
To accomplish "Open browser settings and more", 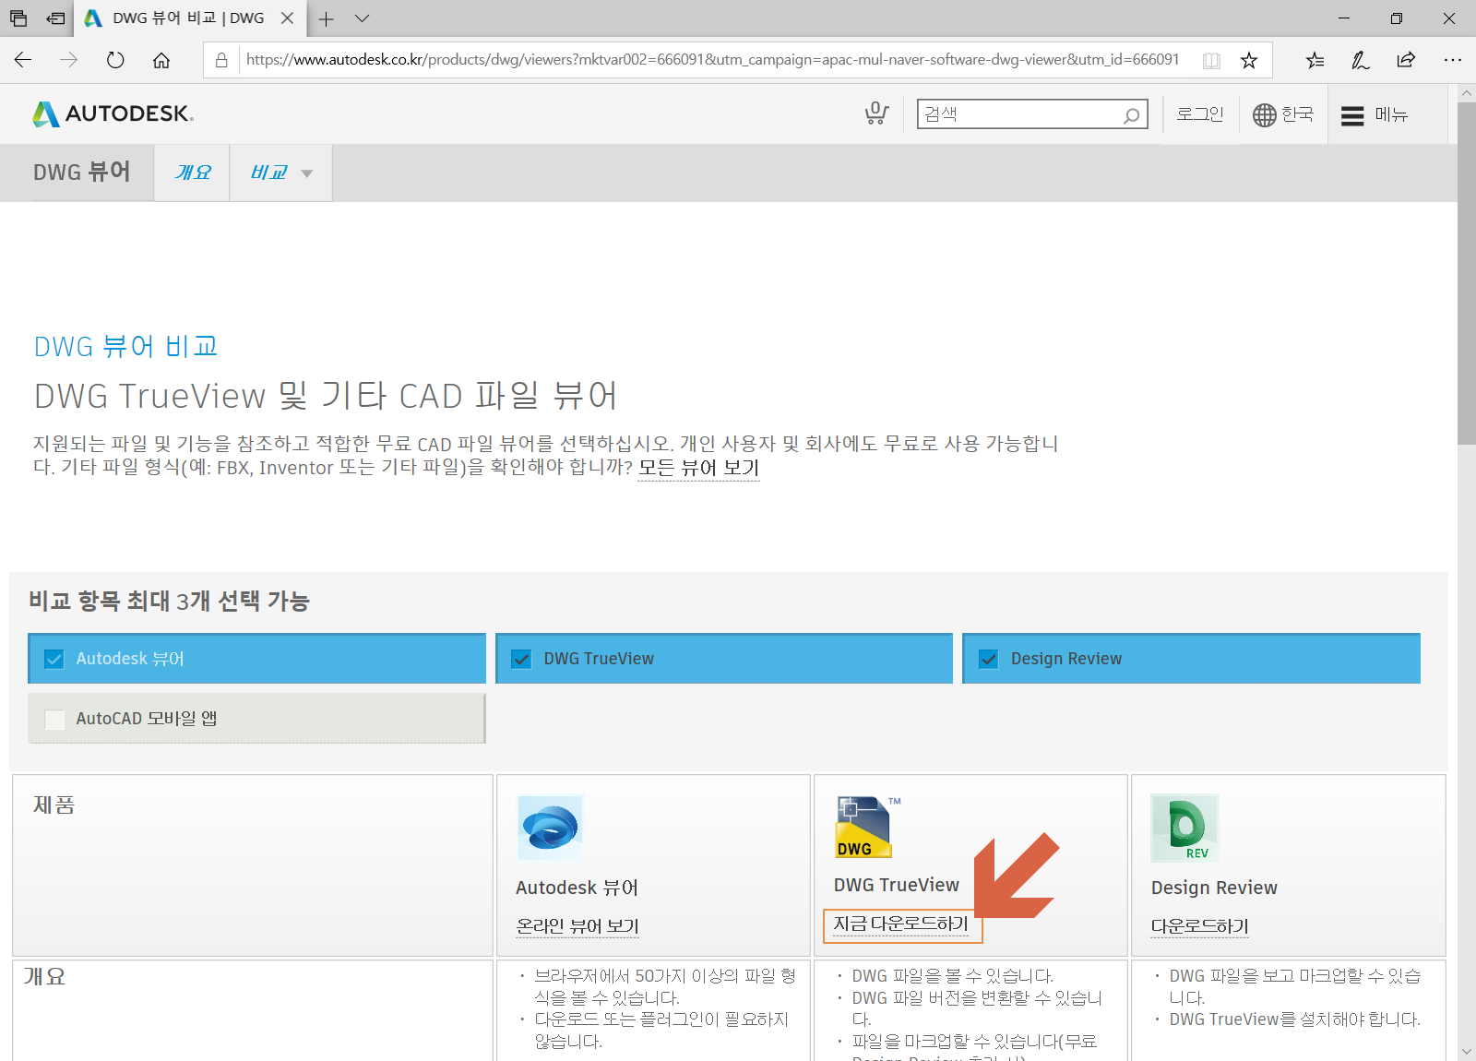I will point(1453,60).
